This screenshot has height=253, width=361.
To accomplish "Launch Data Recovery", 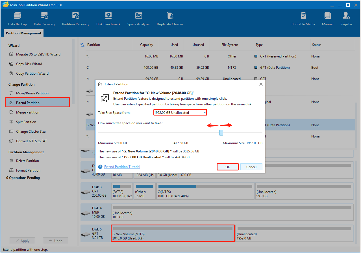I will (44, 18).
